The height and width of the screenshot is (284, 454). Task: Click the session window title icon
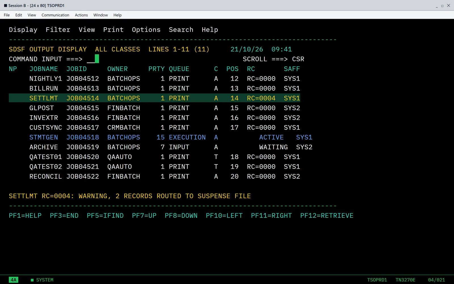point(5,5)
